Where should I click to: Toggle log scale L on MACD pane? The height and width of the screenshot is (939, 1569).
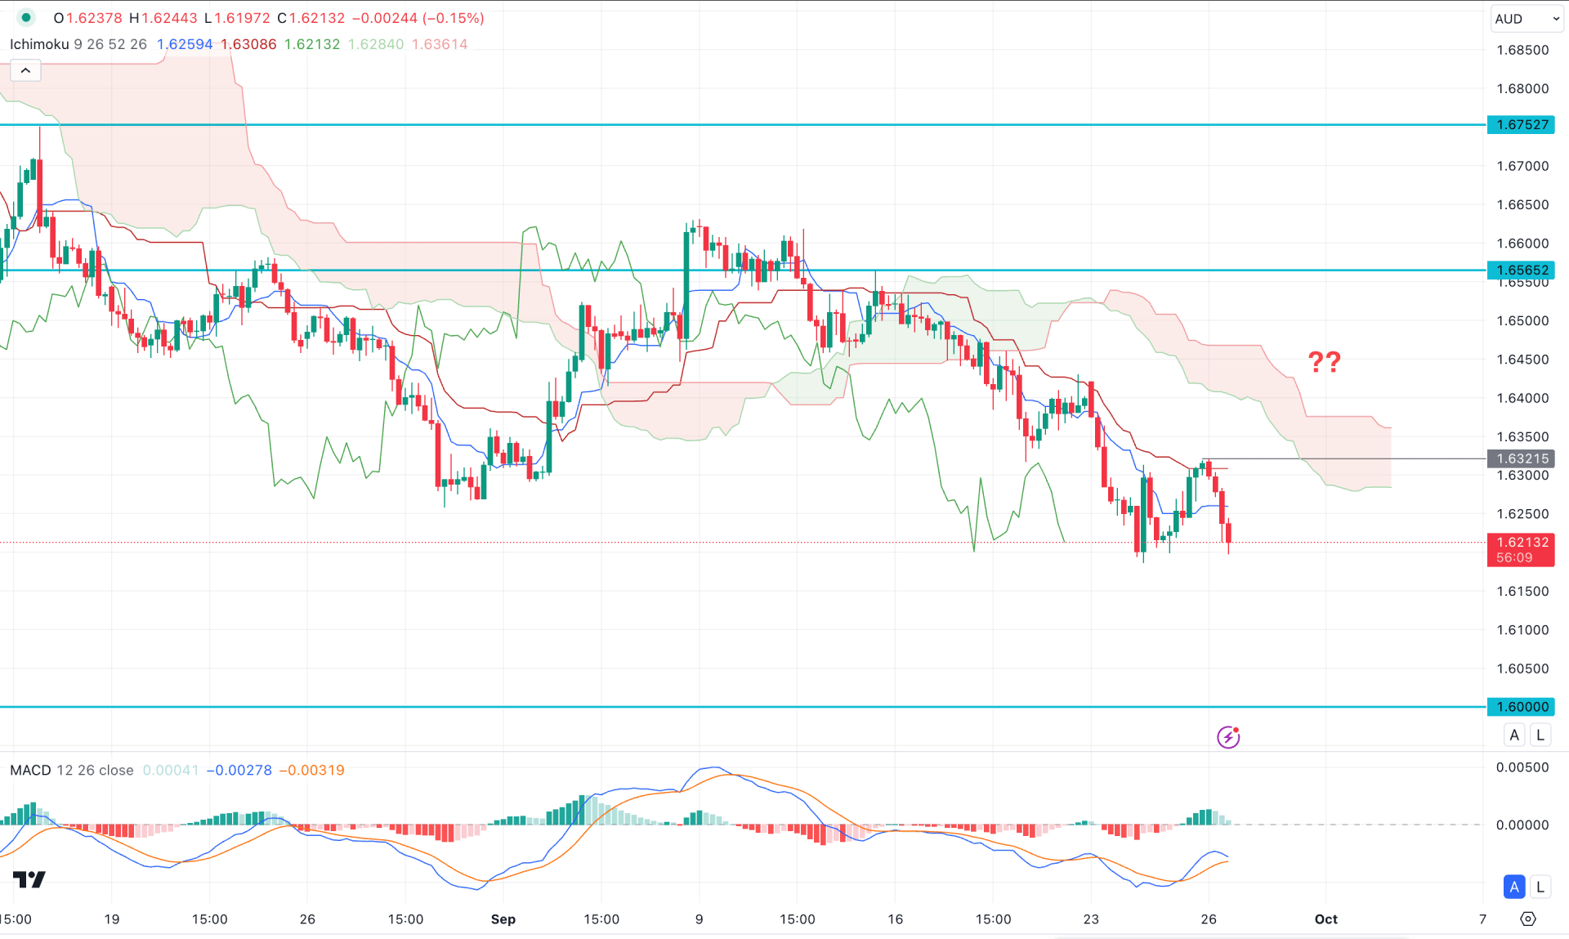tap(1540, 886)
